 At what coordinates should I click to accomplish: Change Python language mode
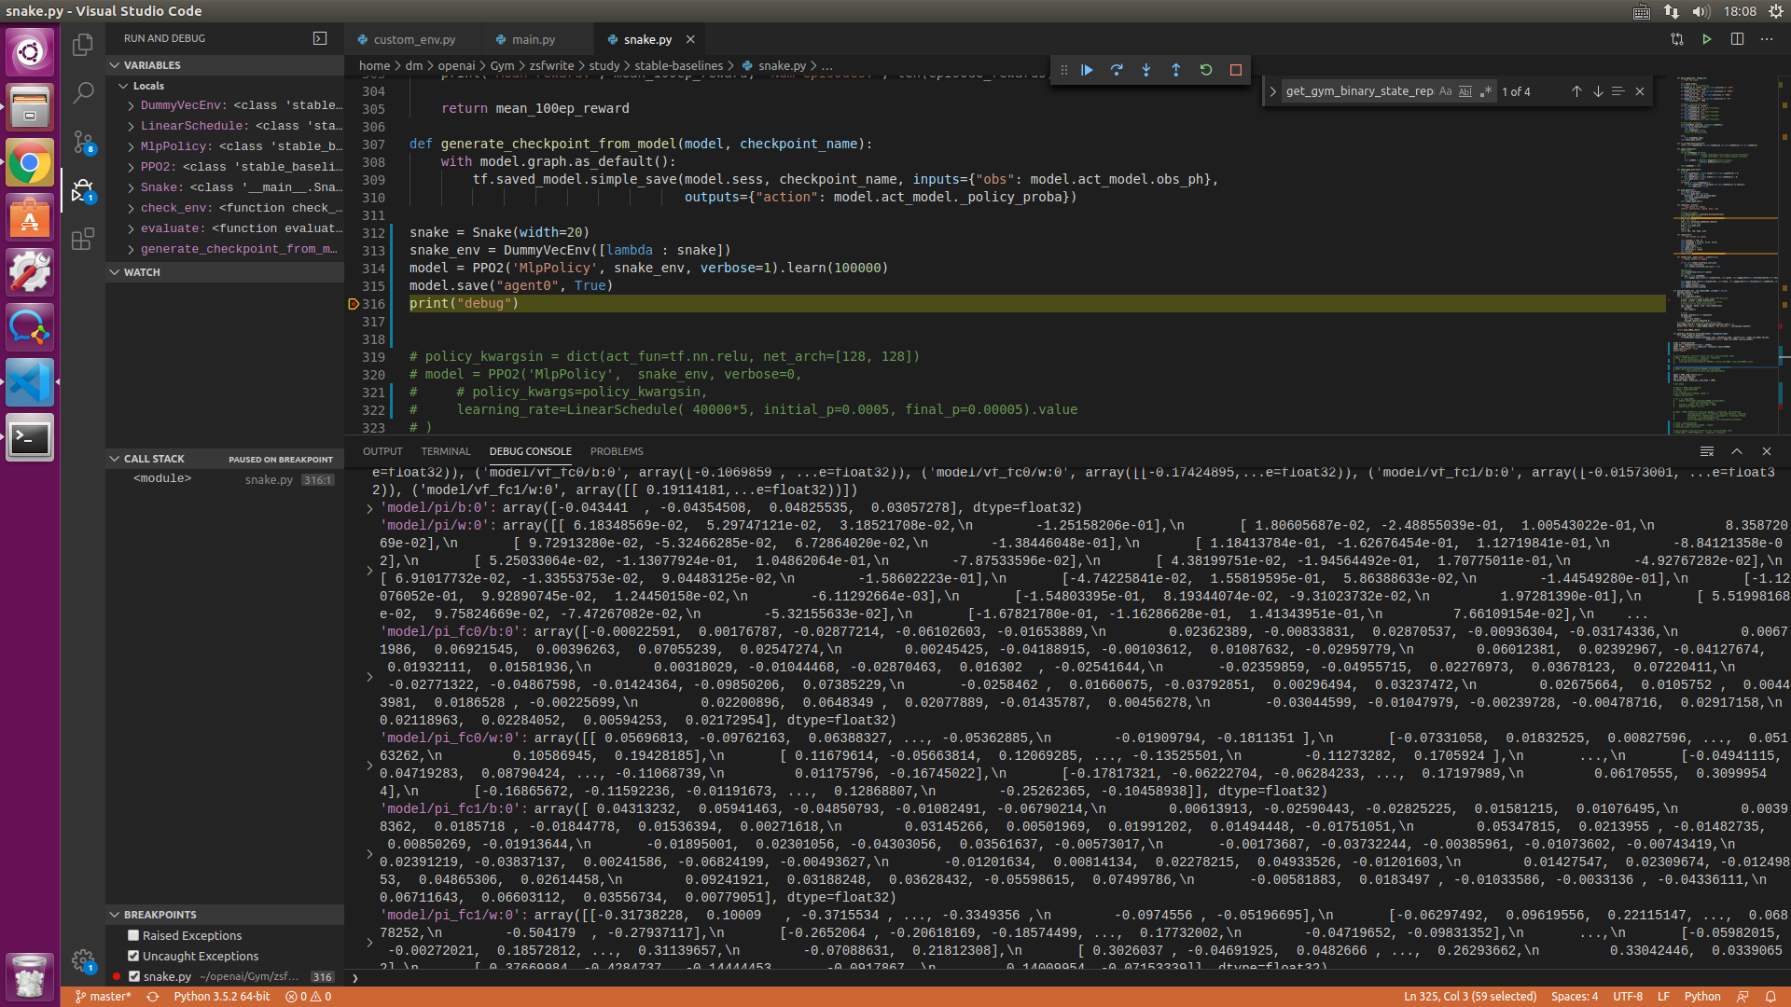click(1702, 997)
